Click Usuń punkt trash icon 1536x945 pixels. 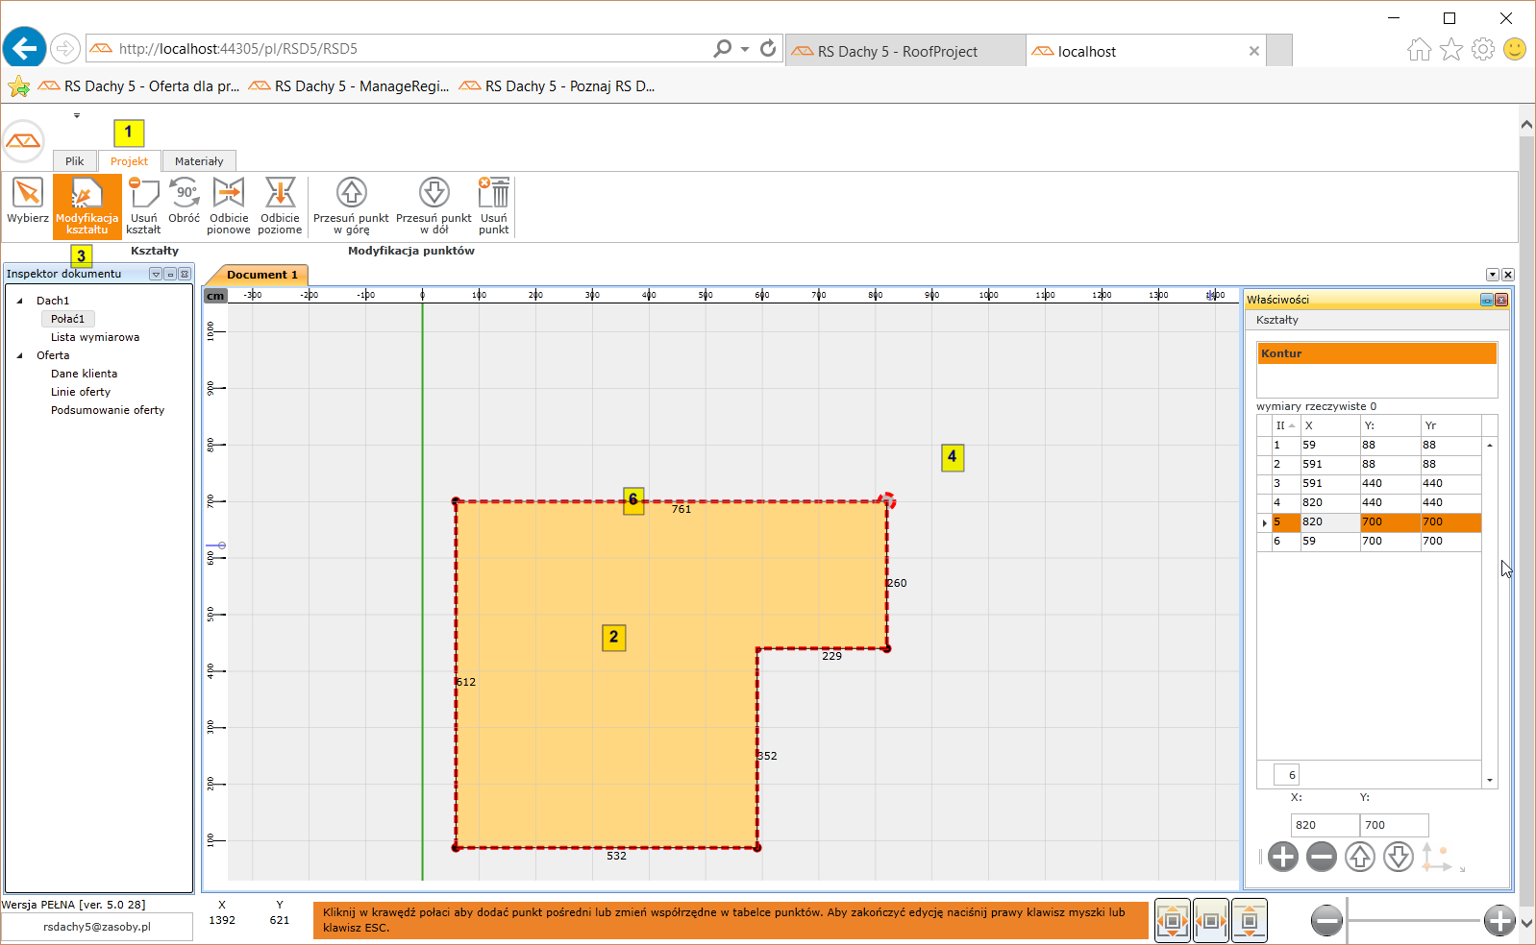coord(493,202)
